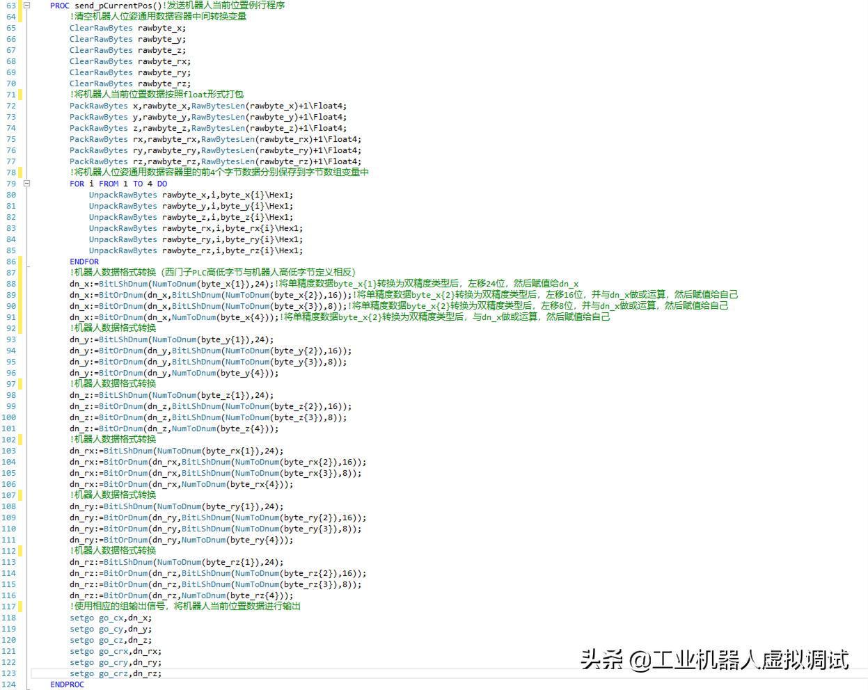Place cursor on 'PROC send_pCurrentPos()' declaration
The height and width of the screenshot is (690, 868).
(105, 6)
